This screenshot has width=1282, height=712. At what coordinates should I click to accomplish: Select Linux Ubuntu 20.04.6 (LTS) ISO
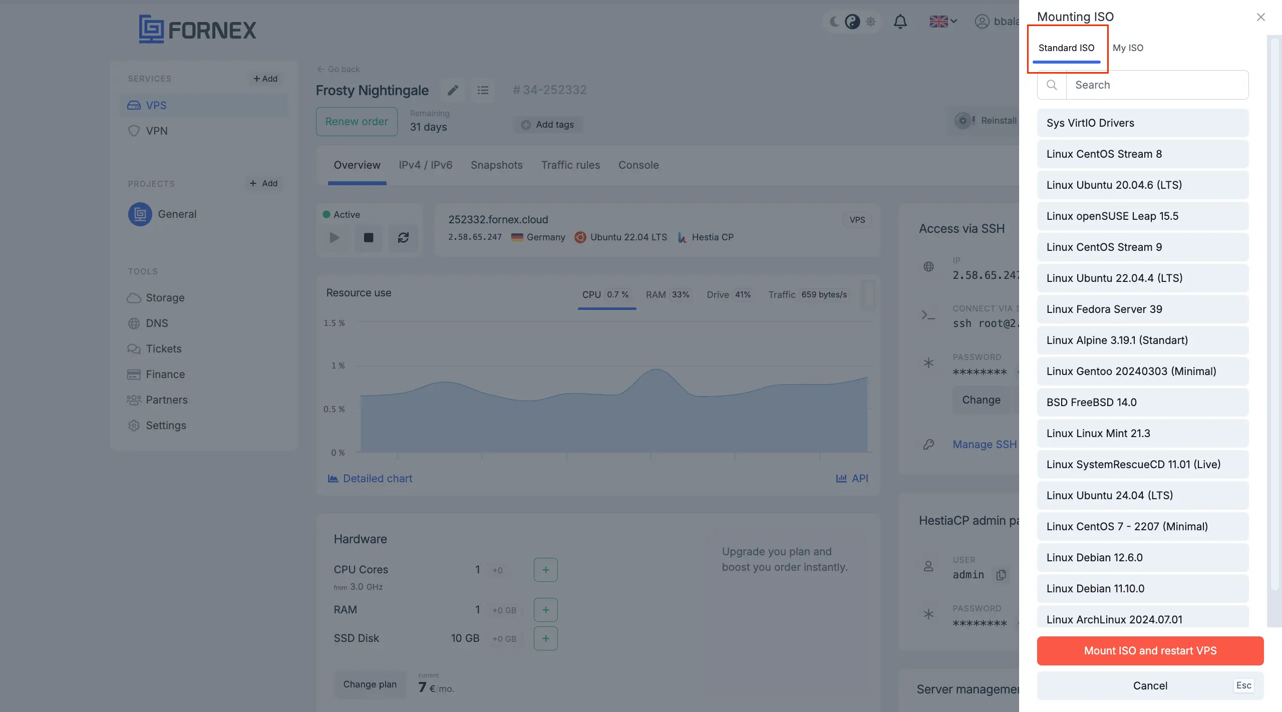[1143, 185]
